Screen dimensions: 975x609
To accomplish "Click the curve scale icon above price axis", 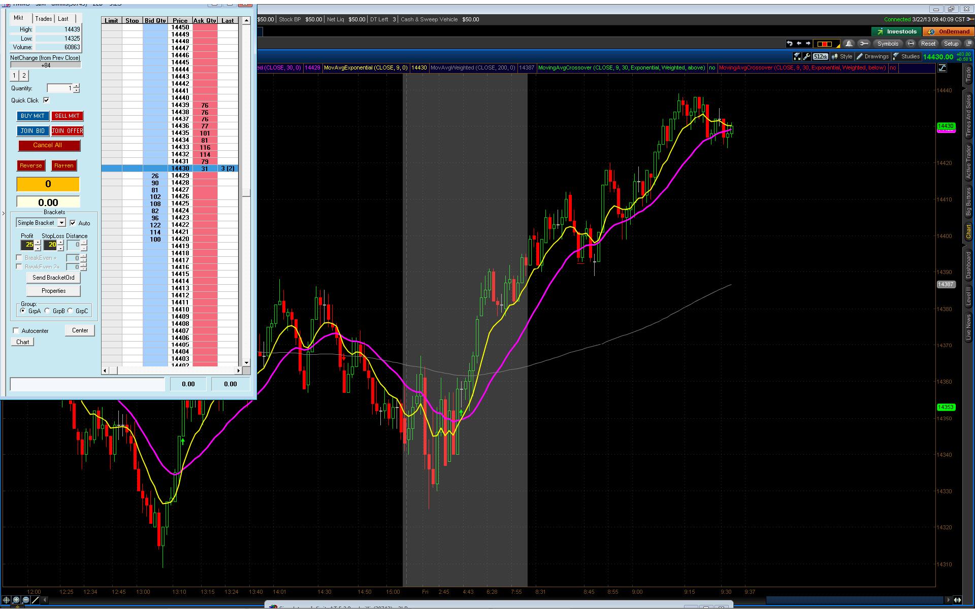I will [942, 68].
